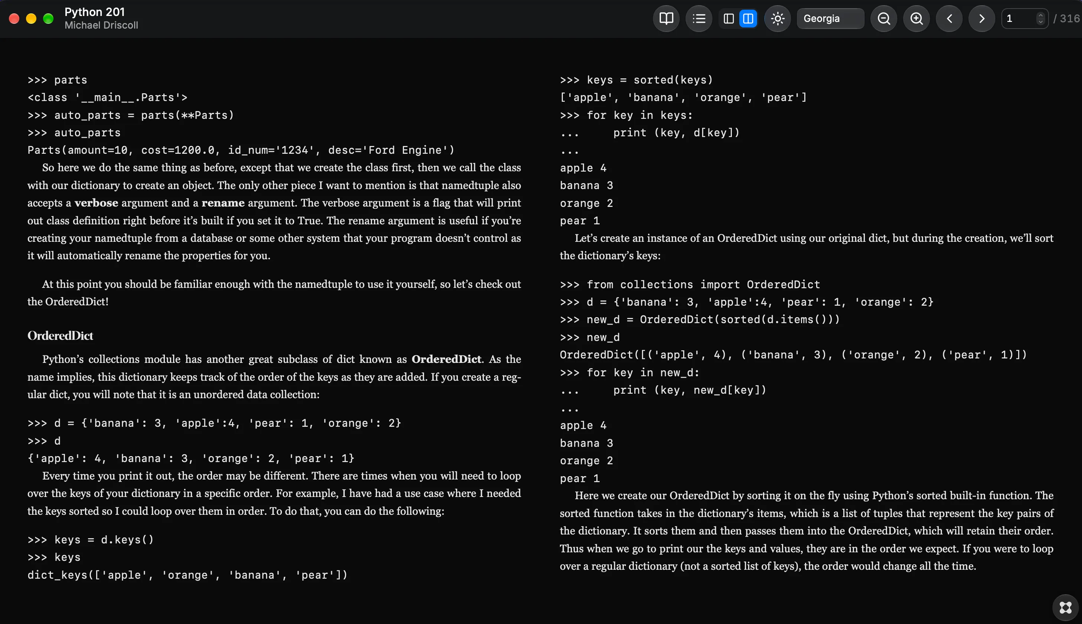Open the Georgia font dropdown
Screen dimensions: 1082x624
pyautogui.click(x=830, y=19)
